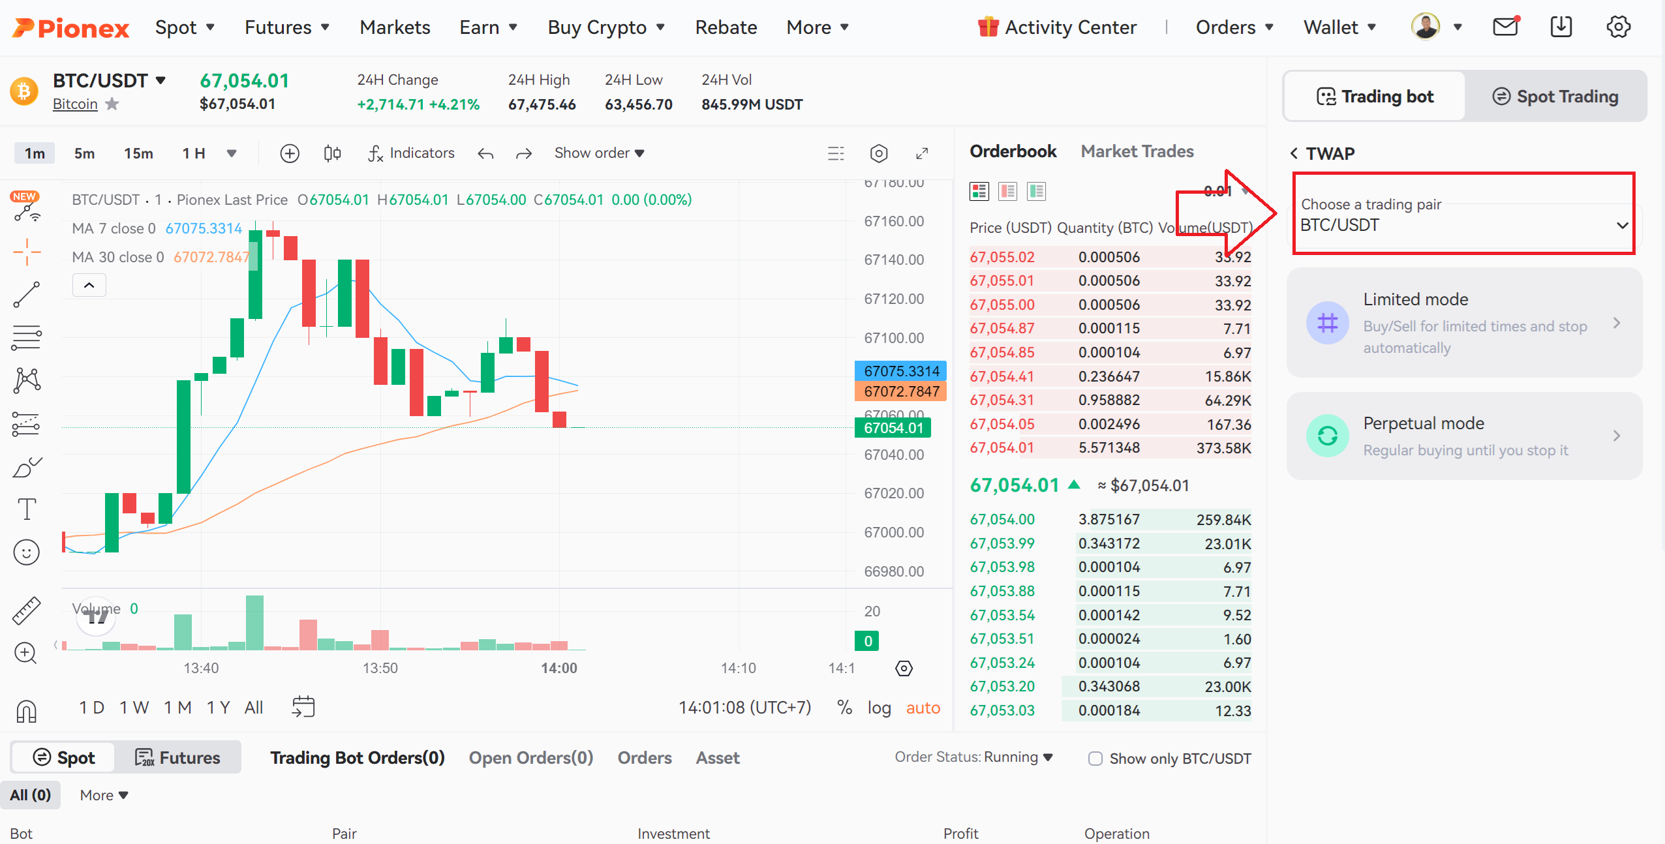
Task: Choose Perpetual mode card
Action: point(1464,436)
